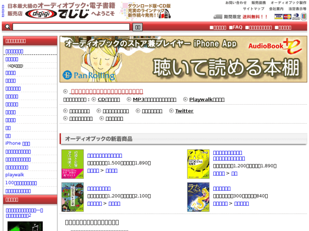Open the Playwalk guide link
The width and height of the screenshot is (309, 231).
tap(207, 100)
